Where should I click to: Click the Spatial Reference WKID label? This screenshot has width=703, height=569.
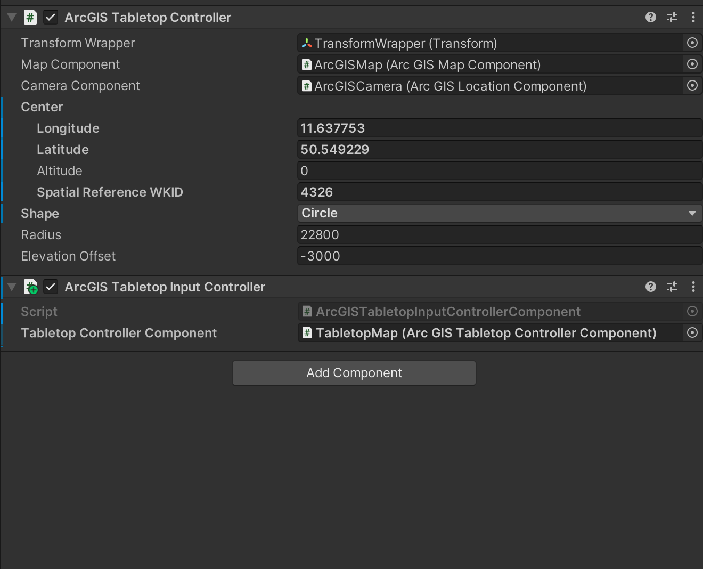(x=110, y=192)
